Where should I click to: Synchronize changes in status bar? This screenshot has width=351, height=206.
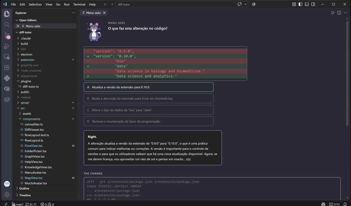pos(31,204)
